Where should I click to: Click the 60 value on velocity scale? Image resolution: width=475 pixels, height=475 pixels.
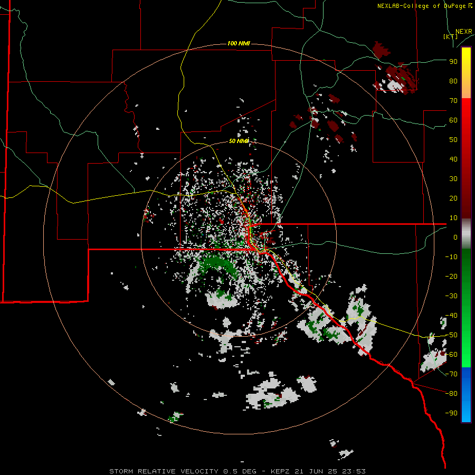coord(453,120)
